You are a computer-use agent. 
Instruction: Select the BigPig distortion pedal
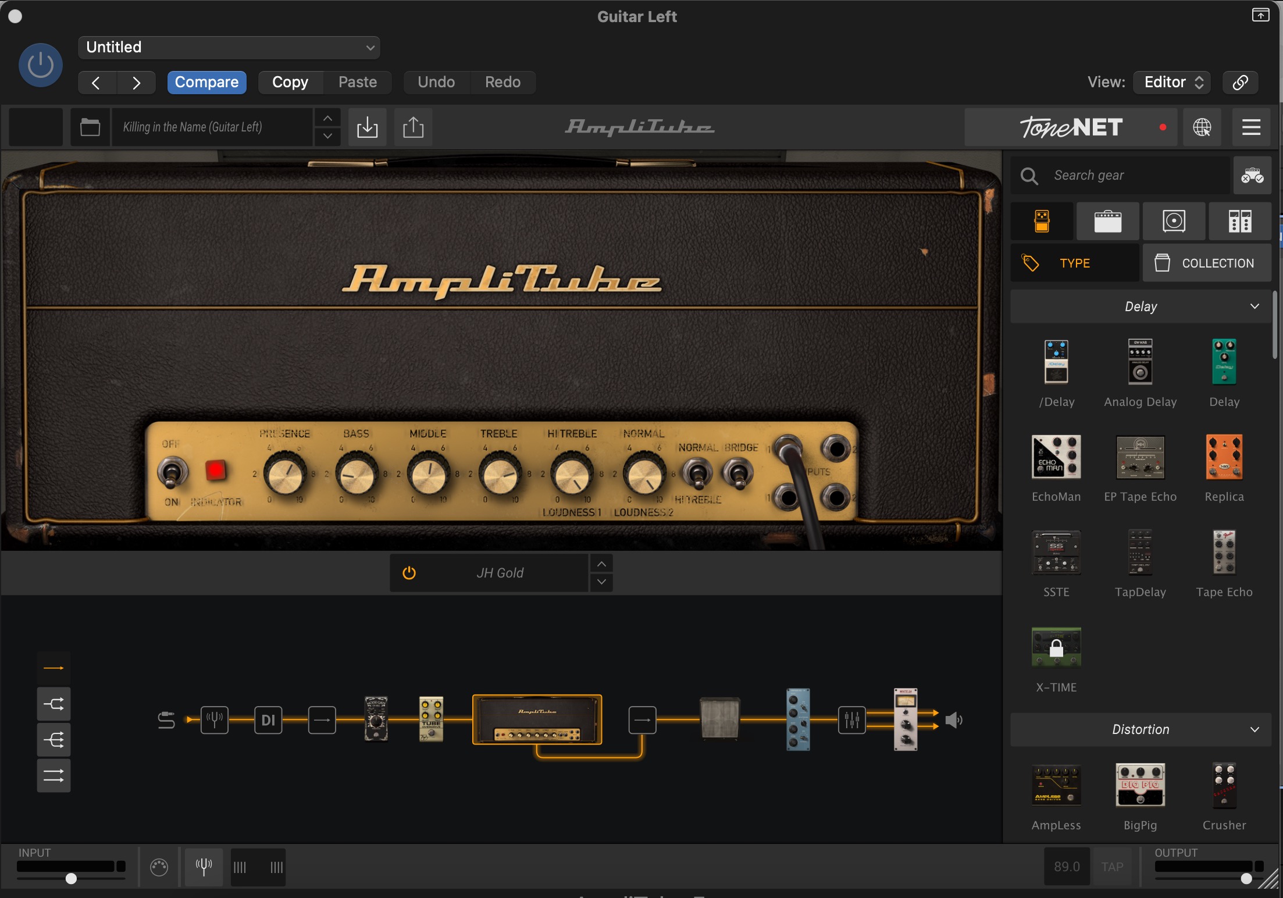[x=1140, y=785]
